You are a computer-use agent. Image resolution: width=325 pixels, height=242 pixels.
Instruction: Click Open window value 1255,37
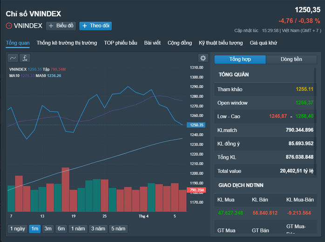coord(305,103)
